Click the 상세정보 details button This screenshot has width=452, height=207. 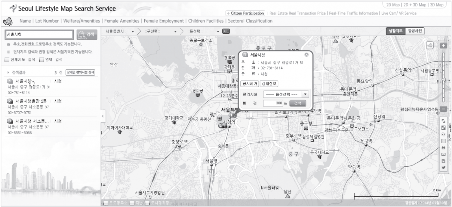click(x=269, y=84)
